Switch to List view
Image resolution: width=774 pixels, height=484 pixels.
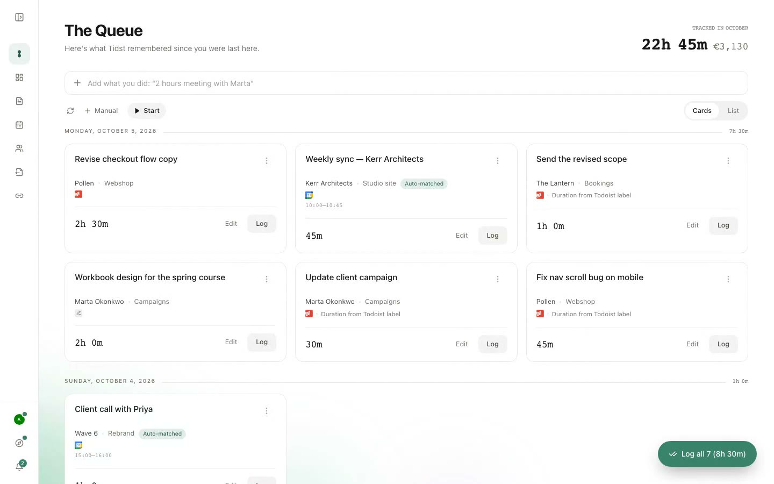point(733,111)
